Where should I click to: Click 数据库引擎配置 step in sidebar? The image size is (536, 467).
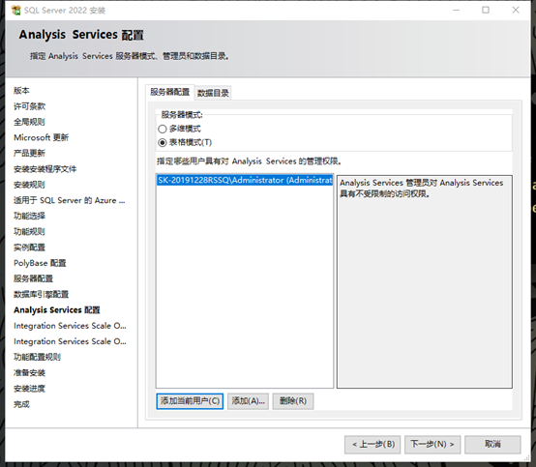click(x=41, y=295)
